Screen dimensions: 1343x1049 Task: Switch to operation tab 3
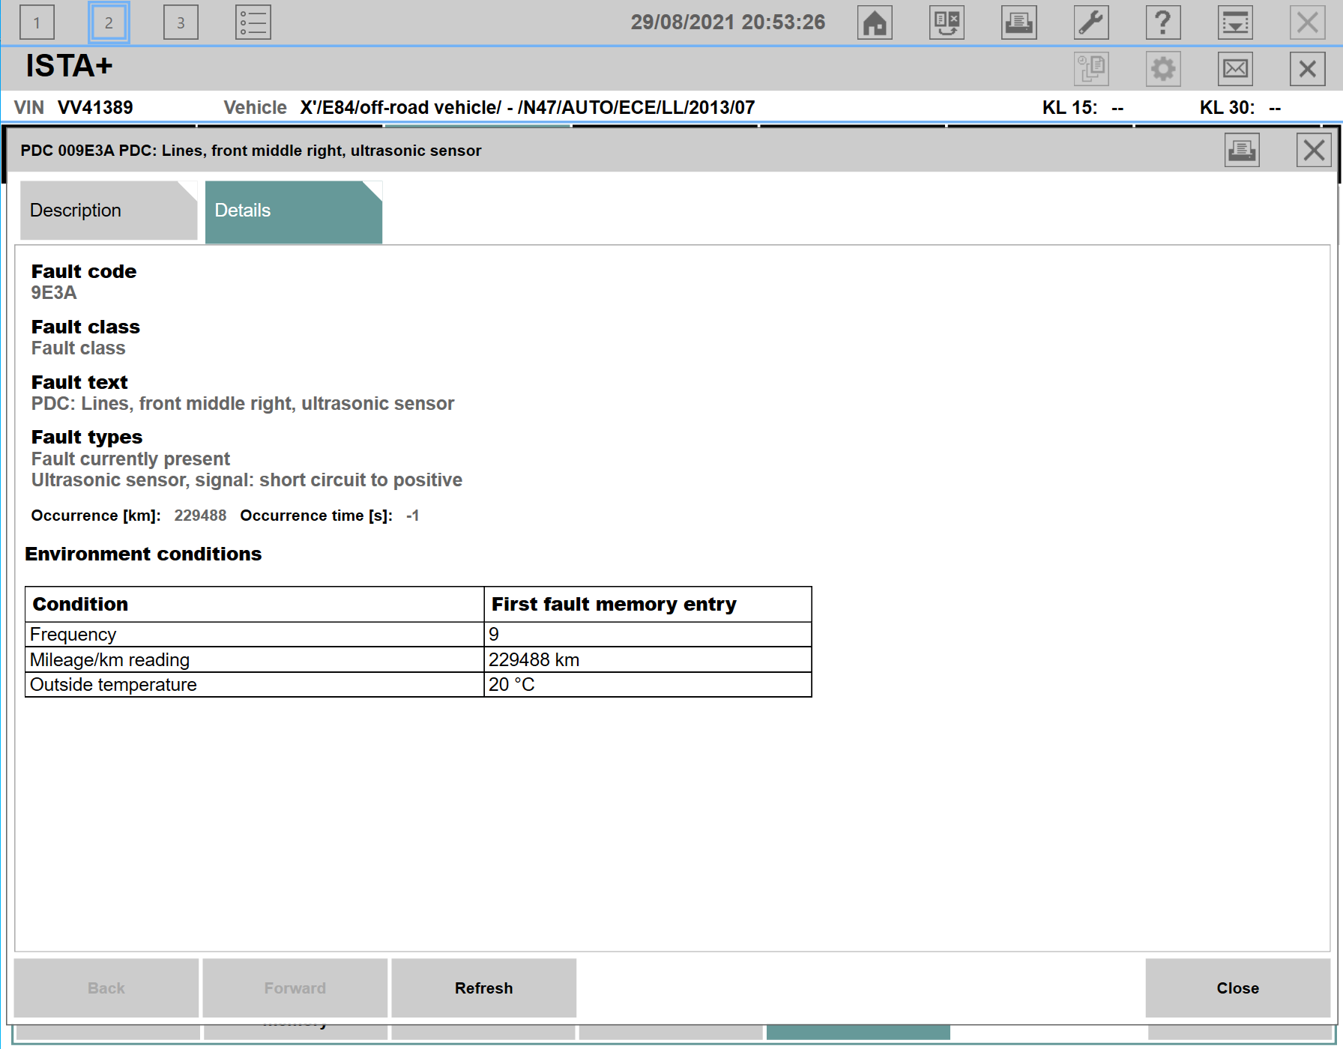(181, 22)
